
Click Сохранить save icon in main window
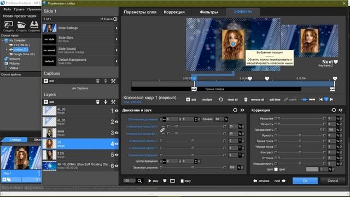click(x=34, y=25)
